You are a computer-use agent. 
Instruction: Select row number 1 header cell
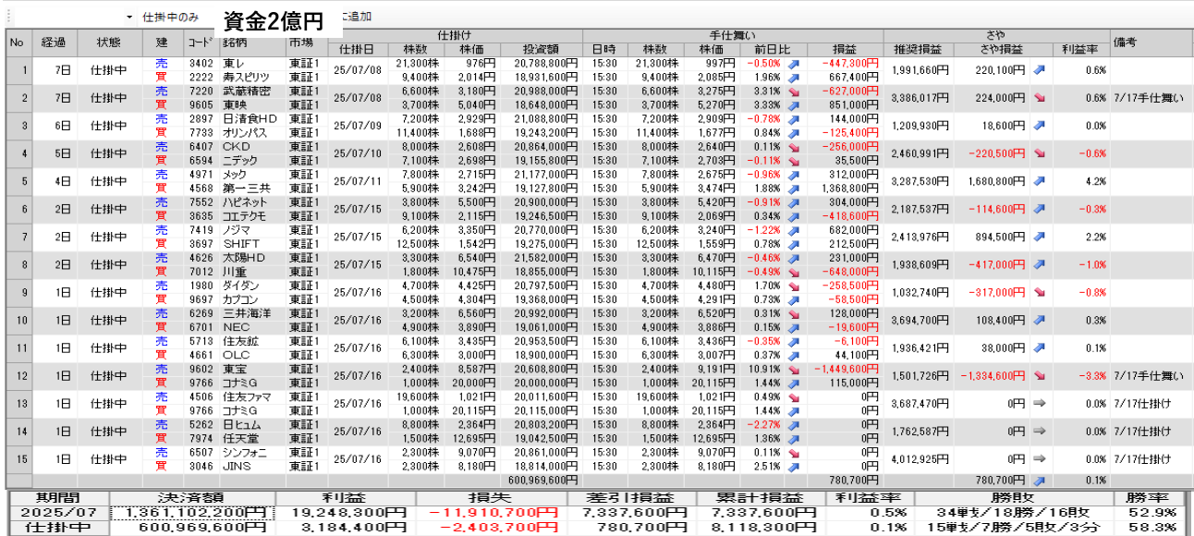point(17,69)
